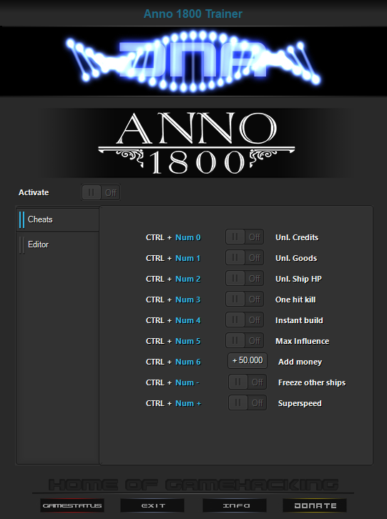
Task: Open the Gamestatus button
Action: [x=72, y=505]
